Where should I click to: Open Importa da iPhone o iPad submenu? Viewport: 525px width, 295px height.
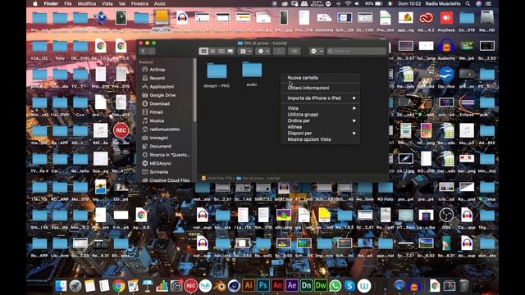(x=321, y=98)
